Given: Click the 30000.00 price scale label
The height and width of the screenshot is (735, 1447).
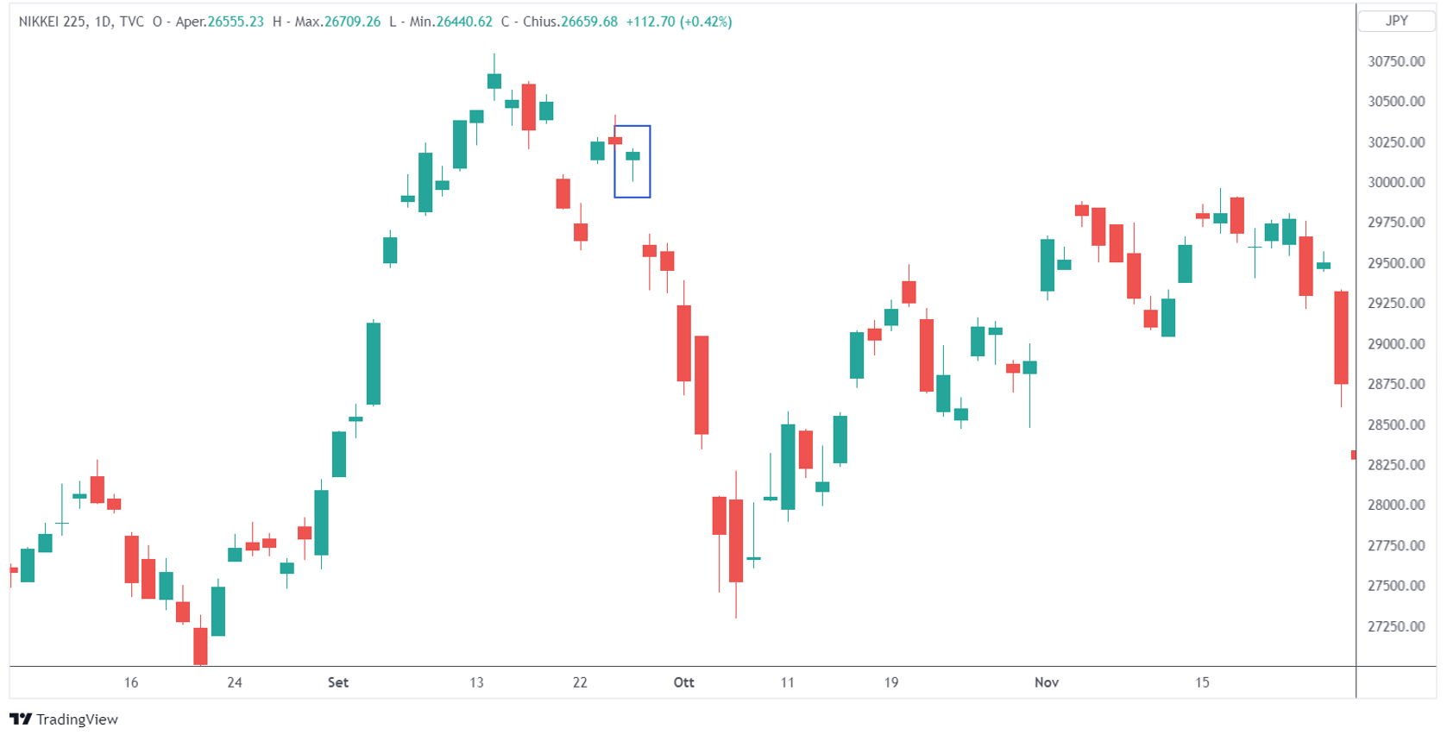Looking at the screenshot, I should coord(1396,182).
